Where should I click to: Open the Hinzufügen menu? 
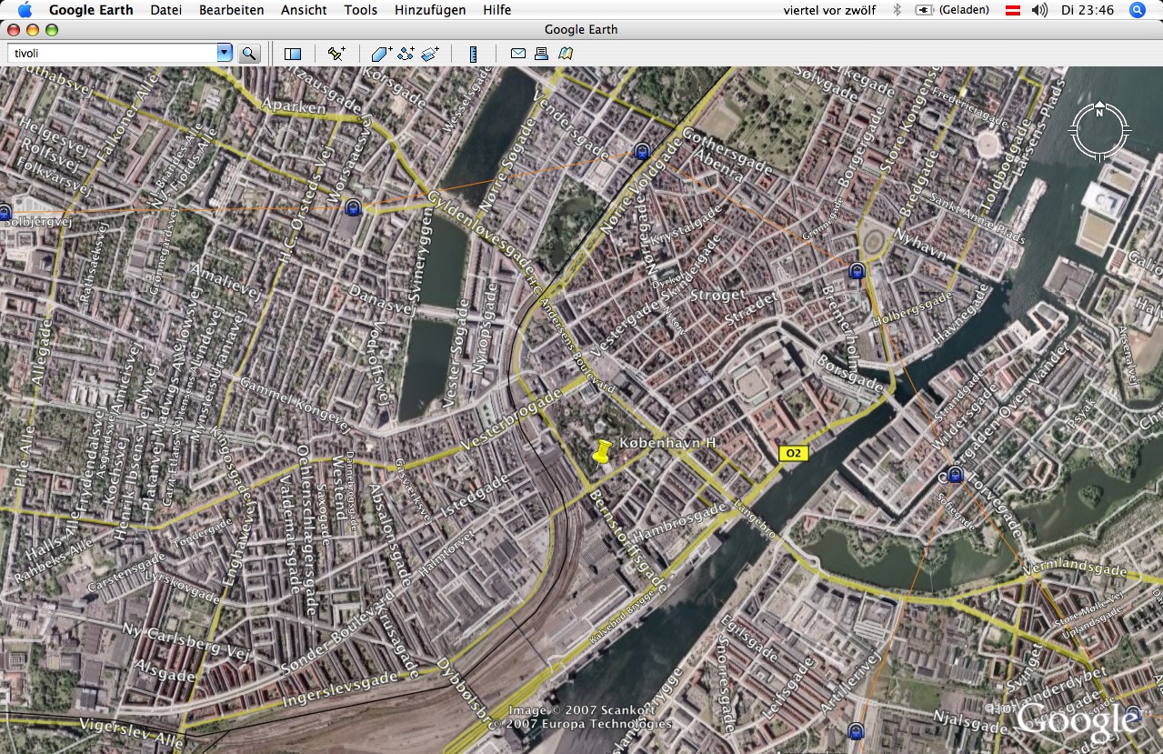pos(430,10)
